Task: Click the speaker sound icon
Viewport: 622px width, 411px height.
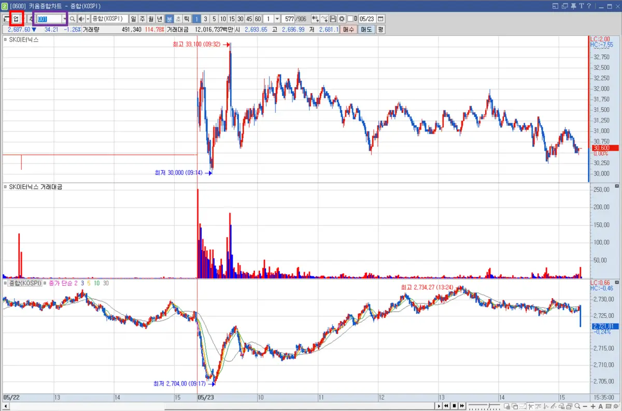Action: pyautogui.click(x=81, y=19)
